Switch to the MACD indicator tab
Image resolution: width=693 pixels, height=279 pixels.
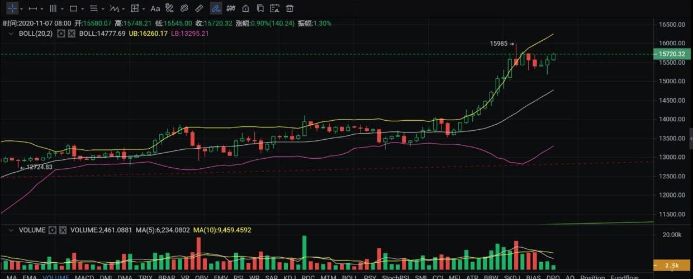pos(84,277)
